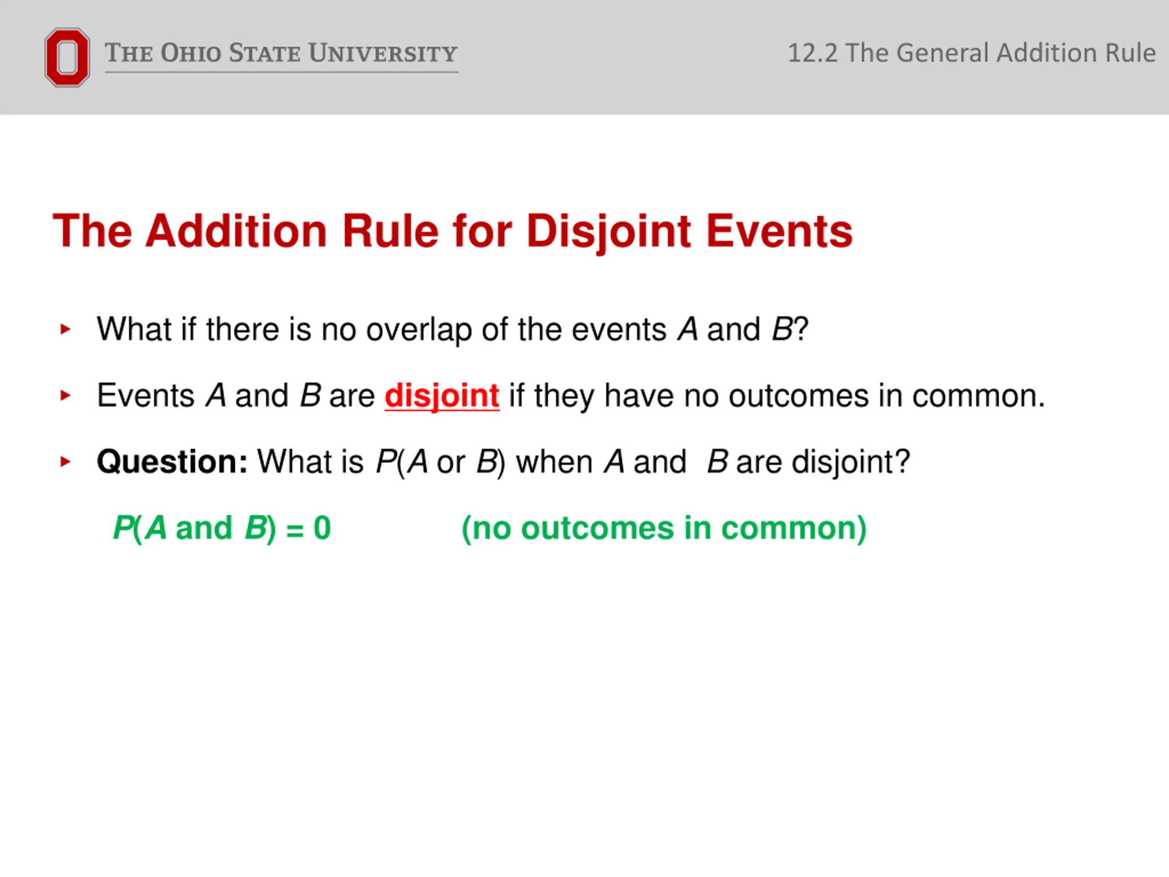Screen dimensions: 1169x877
Task: Click the bullet arrow before Events A and B
Action: 66,396
